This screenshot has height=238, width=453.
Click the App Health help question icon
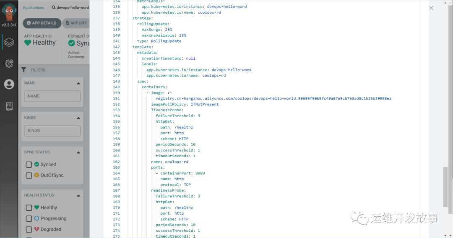50,36
